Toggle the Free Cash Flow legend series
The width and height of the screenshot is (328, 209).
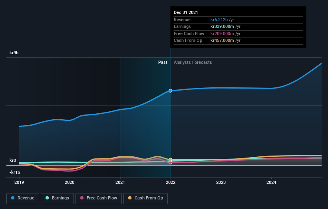[99, 198]
